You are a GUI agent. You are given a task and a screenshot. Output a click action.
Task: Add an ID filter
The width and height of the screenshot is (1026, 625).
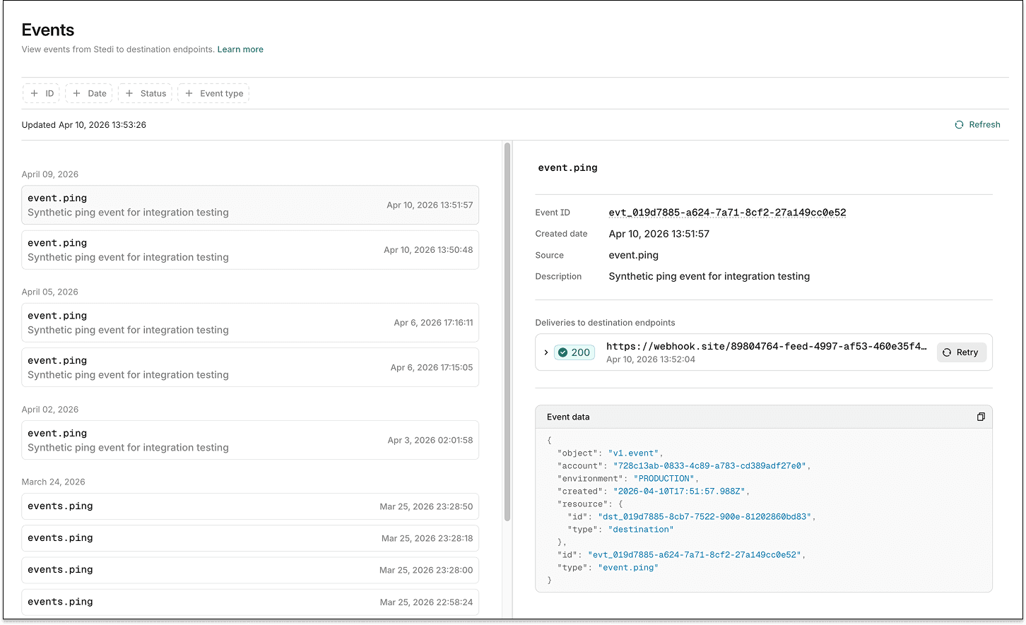pyautogui.click(x=41, y=93)
